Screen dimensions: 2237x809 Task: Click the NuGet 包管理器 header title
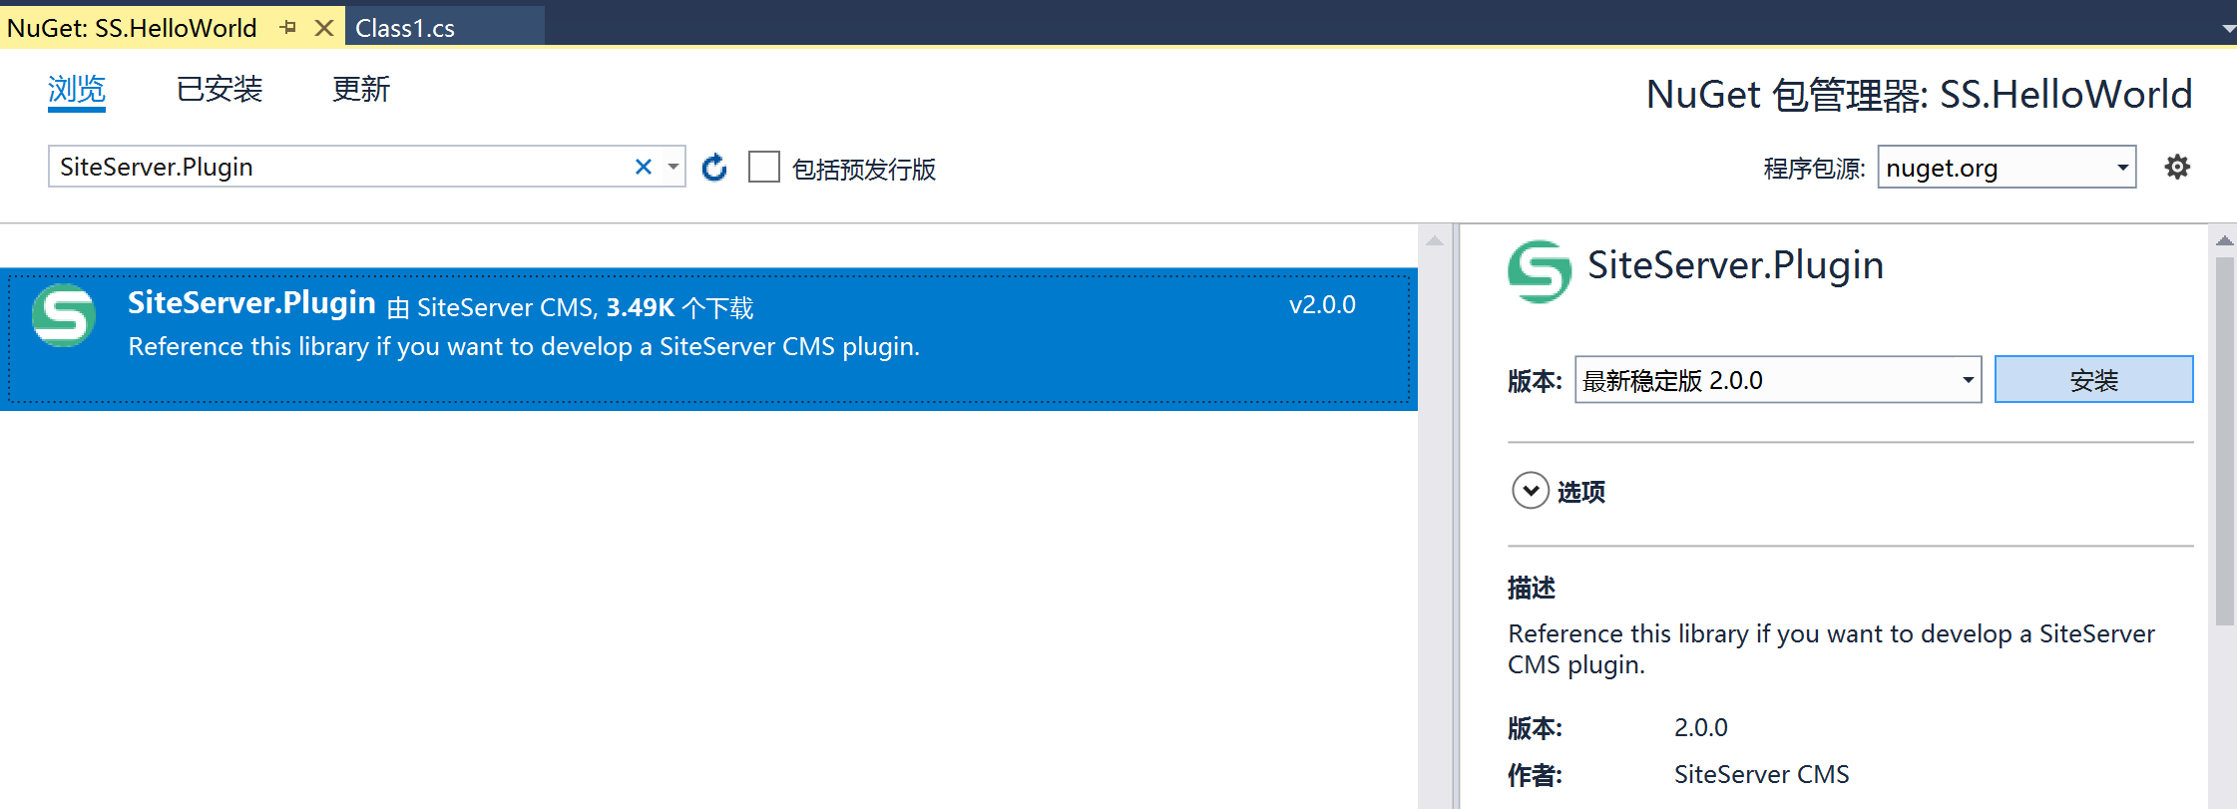(1919, 95)
